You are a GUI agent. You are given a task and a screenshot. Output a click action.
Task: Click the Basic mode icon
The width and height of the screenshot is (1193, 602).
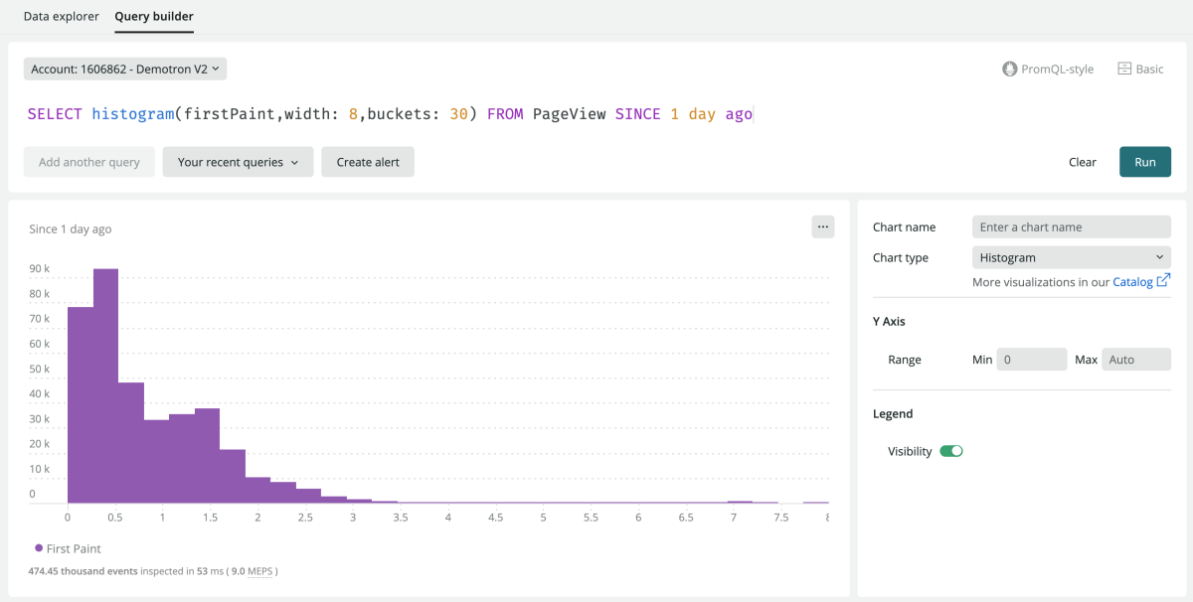(1124, 70)
